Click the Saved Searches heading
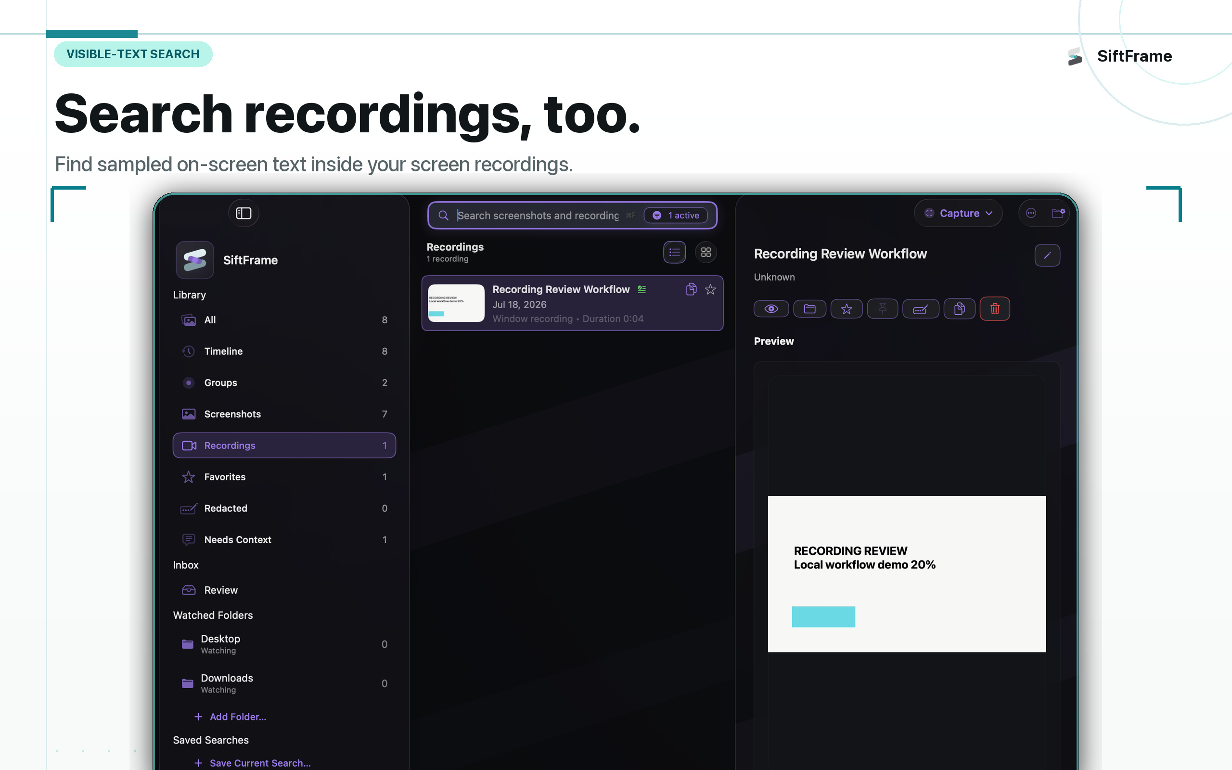Viewport: 1232px width, 770px height. coord(211,740)
